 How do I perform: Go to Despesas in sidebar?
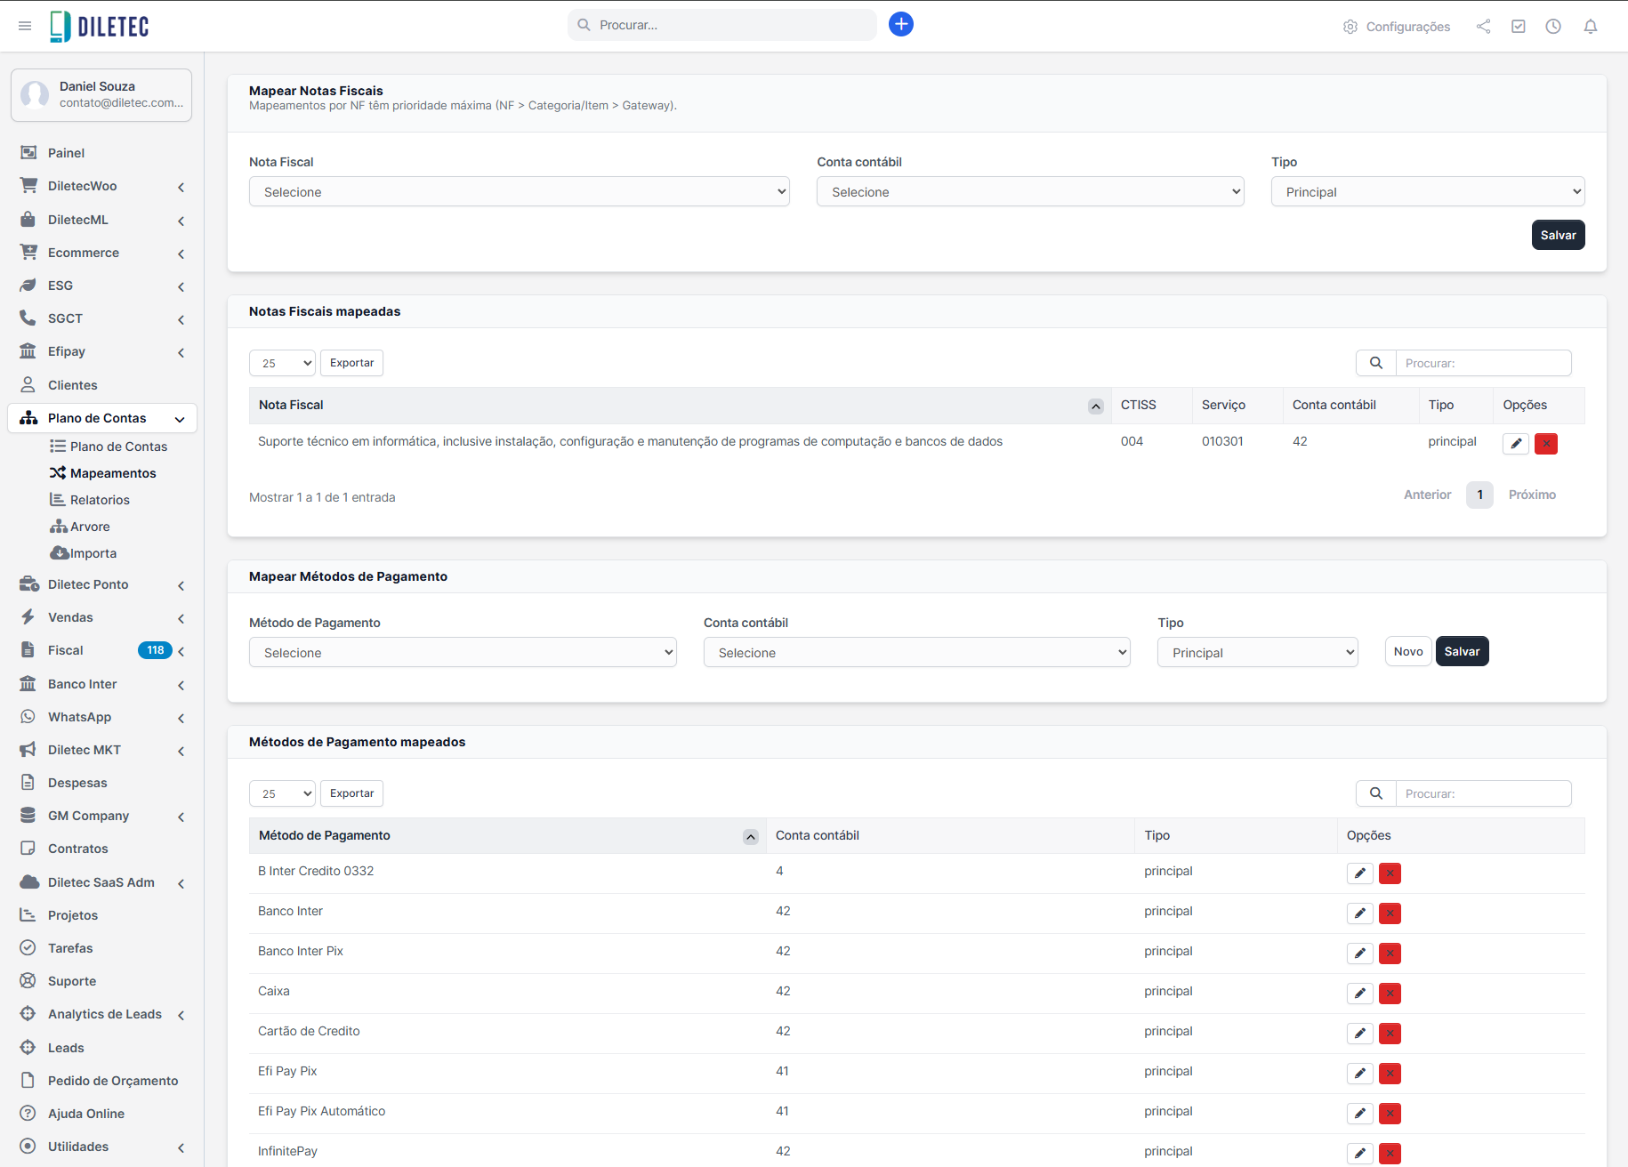[x=77, y=783]
